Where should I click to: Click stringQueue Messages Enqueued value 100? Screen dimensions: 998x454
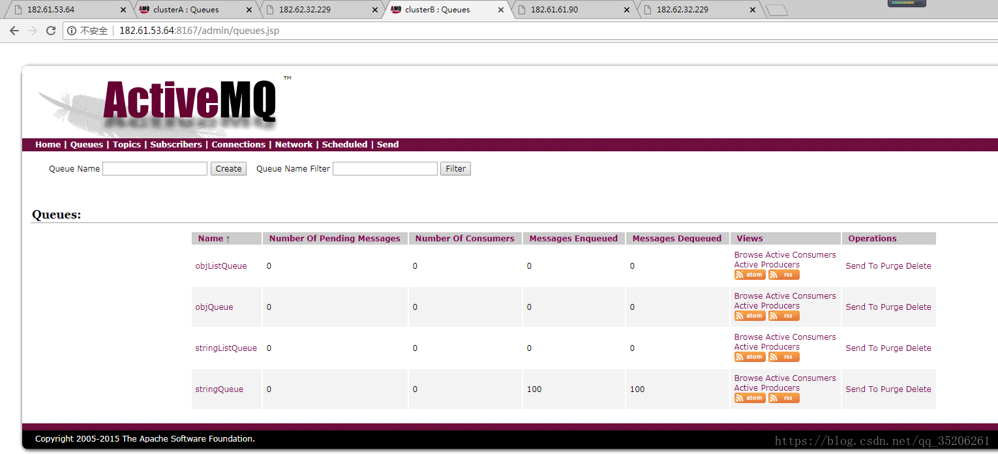point(534,389)
